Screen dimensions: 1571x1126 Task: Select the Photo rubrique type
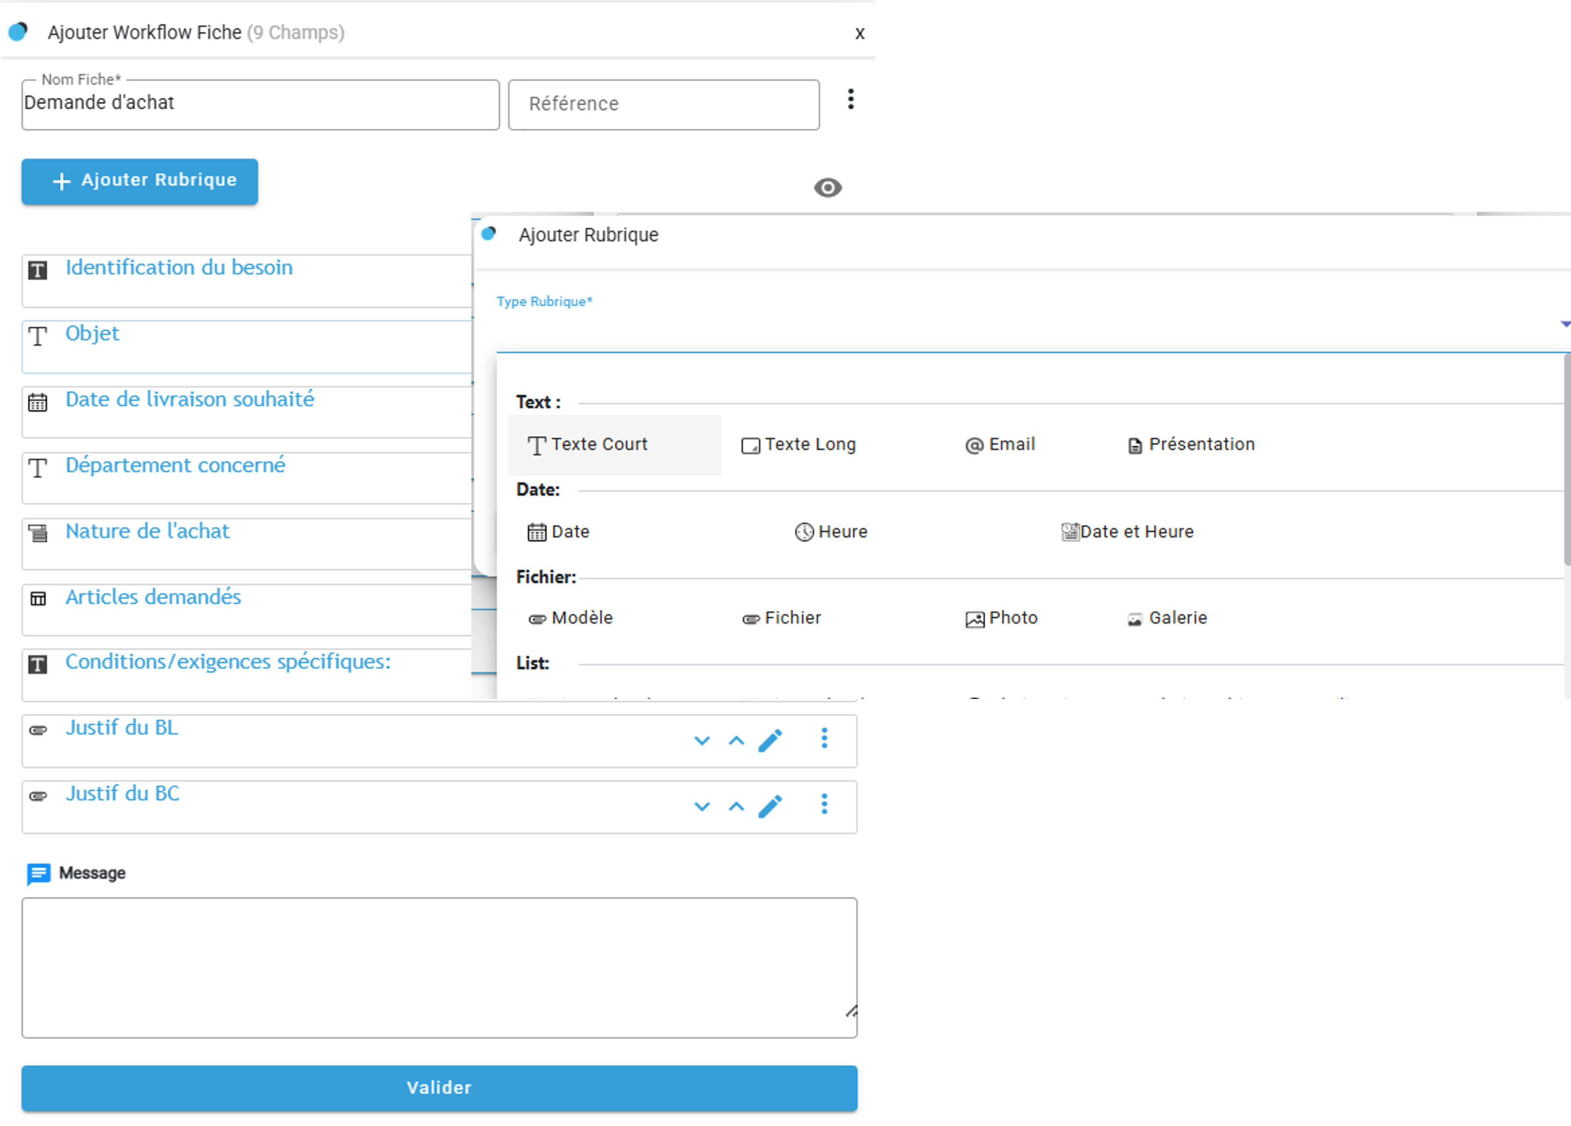pyautogui.click(x=1001, y=618)
